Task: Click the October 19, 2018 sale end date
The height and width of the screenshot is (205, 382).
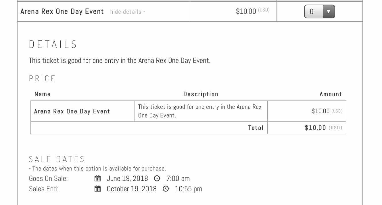Action: click(x=132, y=189)
